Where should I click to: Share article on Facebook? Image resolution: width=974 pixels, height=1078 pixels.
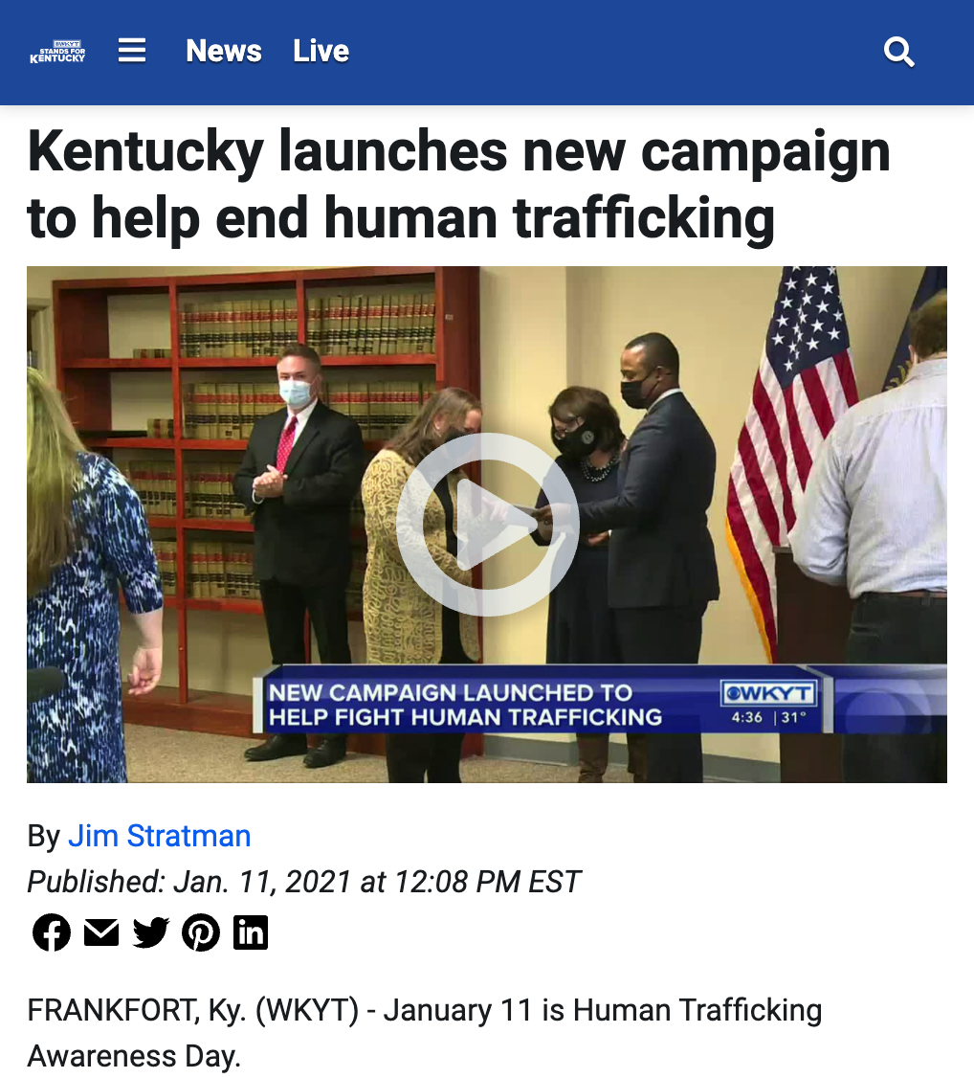[52, 932]
